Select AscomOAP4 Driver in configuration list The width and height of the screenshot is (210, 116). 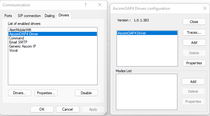pos(147,33)
